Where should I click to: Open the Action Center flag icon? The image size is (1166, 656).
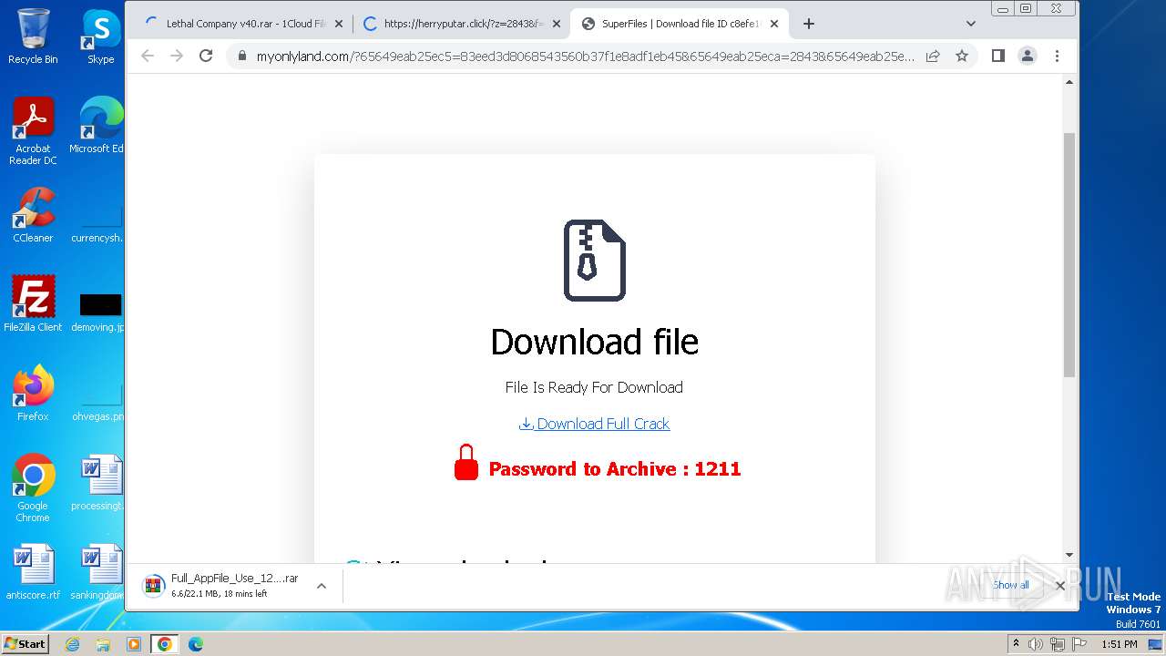click(1078, 644)
